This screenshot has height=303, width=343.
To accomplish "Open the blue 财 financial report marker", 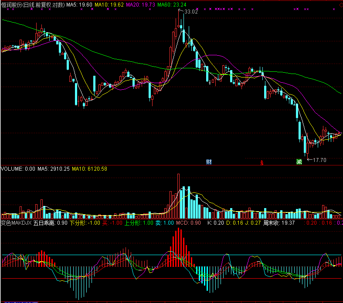I will [209, 162].
